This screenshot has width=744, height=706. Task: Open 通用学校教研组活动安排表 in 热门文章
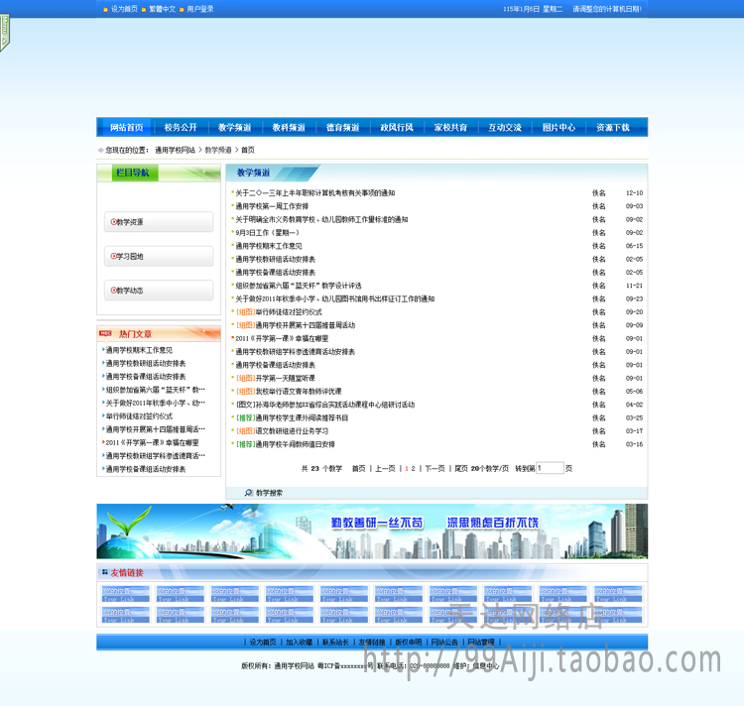[146, 363]
